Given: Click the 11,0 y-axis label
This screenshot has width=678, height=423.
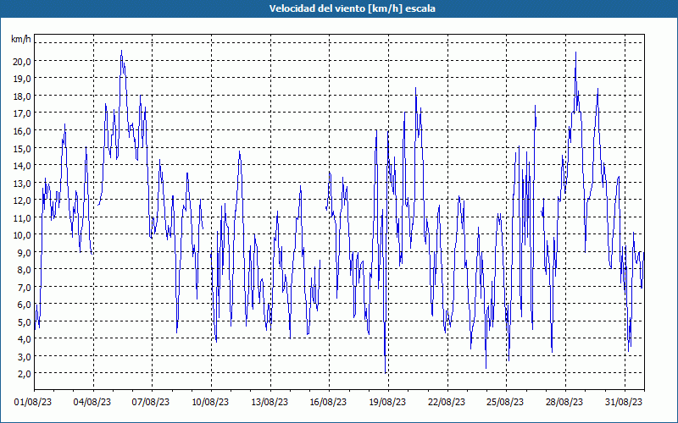Looking at the screenshot, I should click(22, 218).
